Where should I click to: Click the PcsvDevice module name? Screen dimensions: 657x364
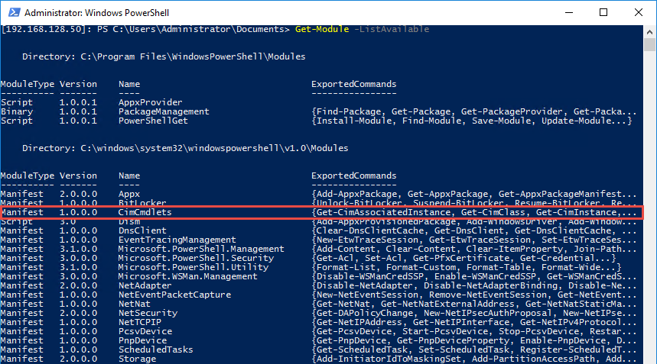pyautogui.click(x=145, y=332)
